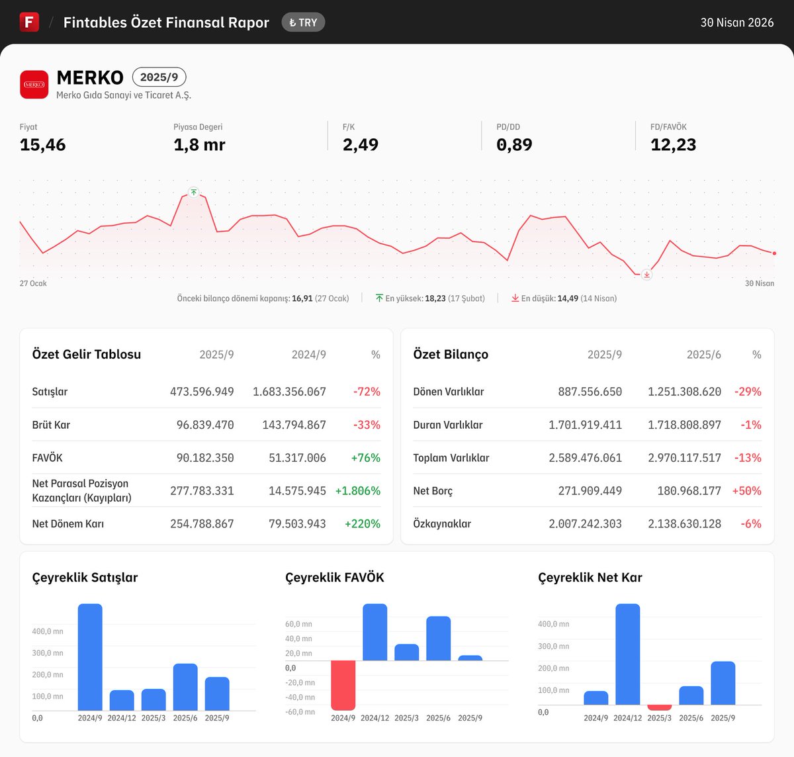
Task: Click the Çeyreklik Net Kar 2024/12 bar
Action: point(627,654)
